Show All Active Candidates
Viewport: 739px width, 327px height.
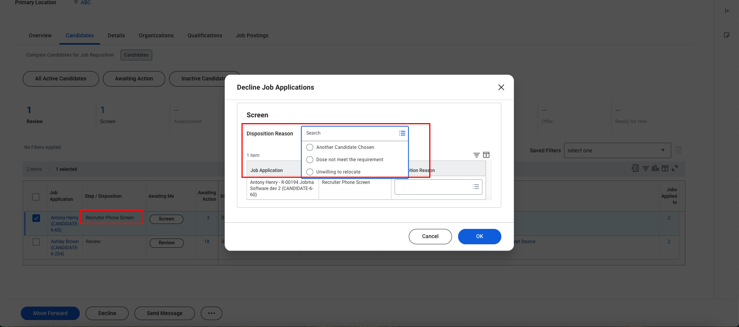click(x=61, y=78)
